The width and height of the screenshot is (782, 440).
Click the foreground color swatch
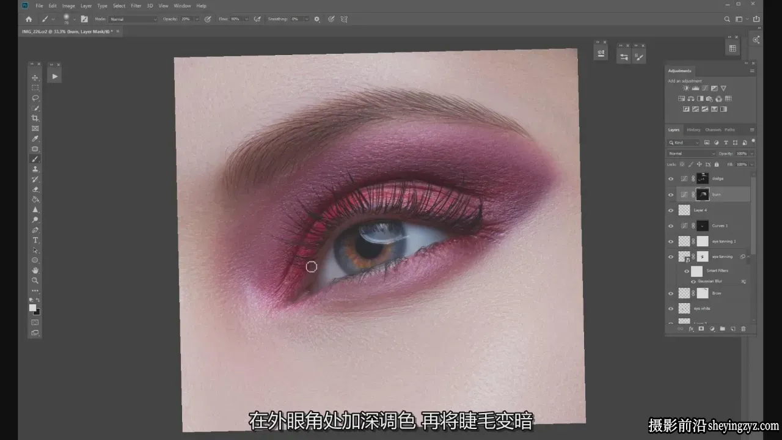click(x=32, y=308)
